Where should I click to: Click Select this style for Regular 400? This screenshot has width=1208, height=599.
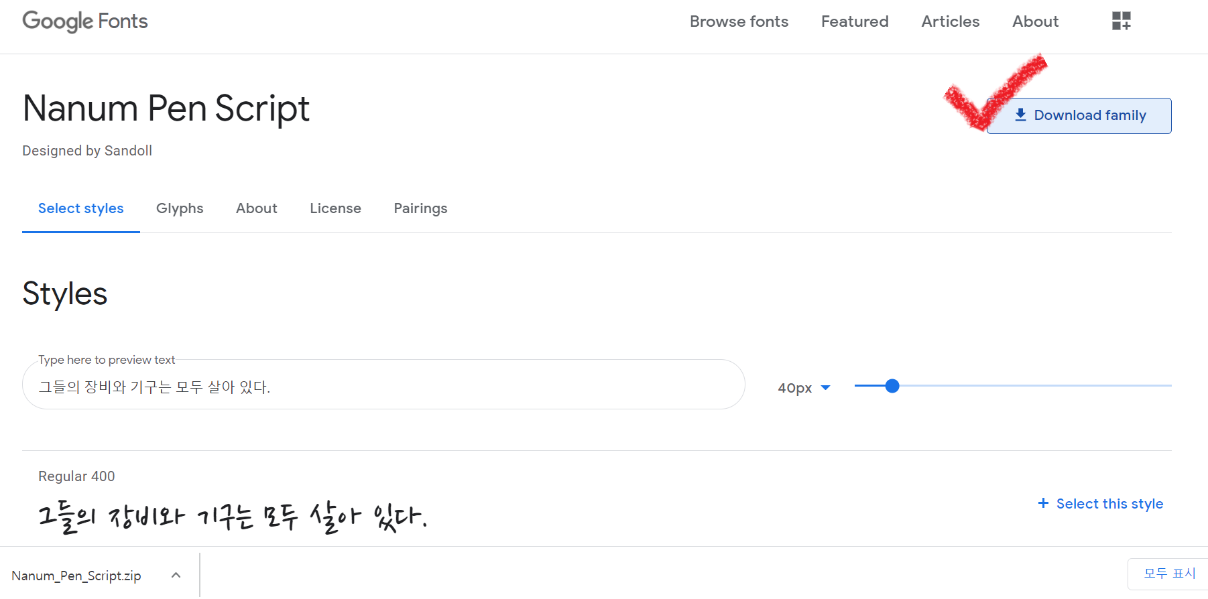coord(1100,504)
